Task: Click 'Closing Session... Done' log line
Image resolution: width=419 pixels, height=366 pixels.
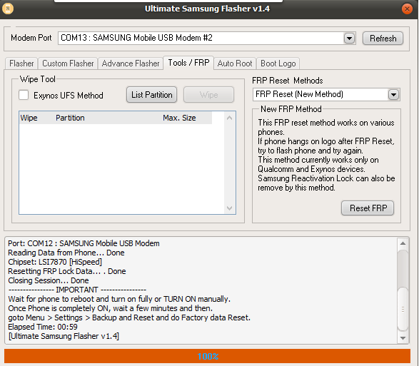Action: pos(49,280)
